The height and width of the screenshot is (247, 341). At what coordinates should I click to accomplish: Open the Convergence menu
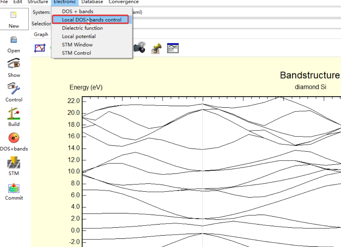pyautogui.click(x=123, y=2)
